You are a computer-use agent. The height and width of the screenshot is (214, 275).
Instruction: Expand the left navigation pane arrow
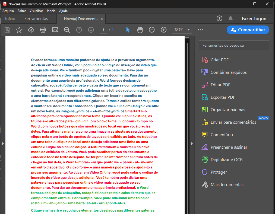pyautogui.click(x=3, y=143)
